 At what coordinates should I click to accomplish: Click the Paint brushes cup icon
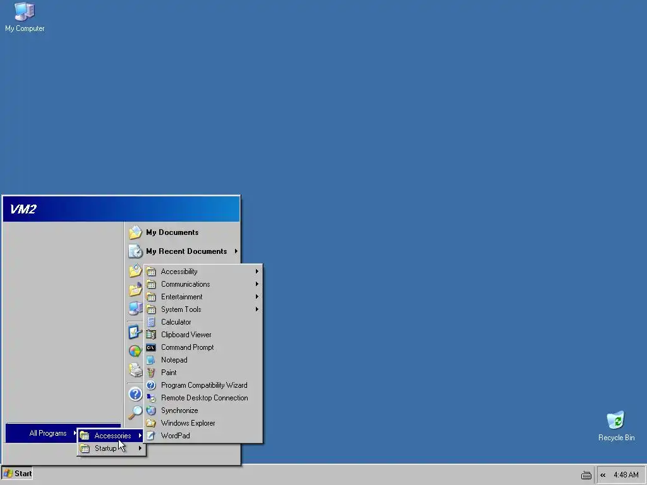tap(151, 373)
